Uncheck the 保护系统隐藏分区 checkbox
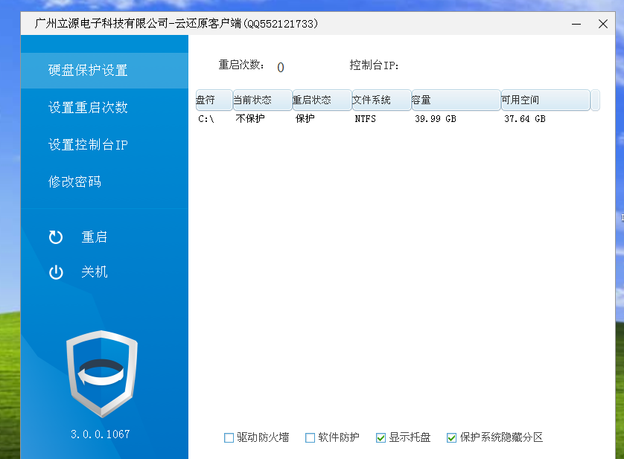 coord(452,438)
